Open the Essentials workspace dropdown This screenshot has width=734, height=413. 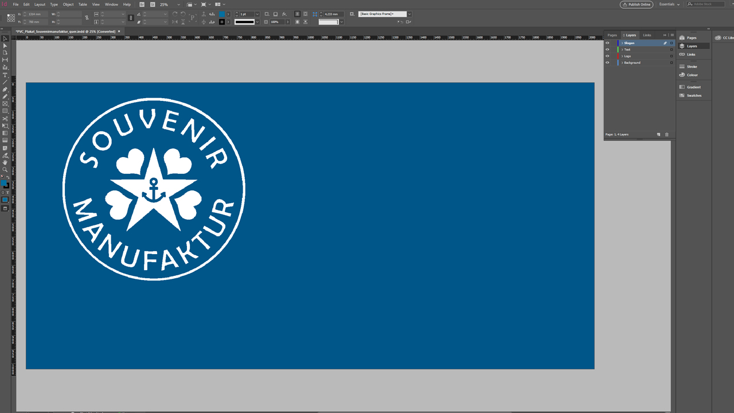(669, 5)
